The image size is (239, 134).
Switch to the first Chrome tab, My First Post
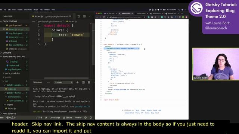(x=111, y=13)
